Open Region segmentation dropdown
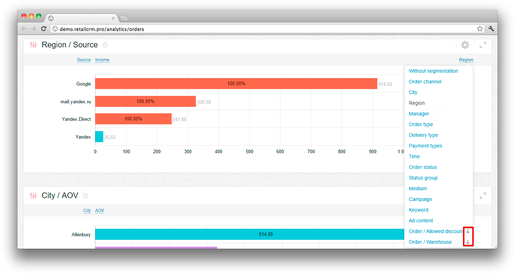 (x=466, y=60)
